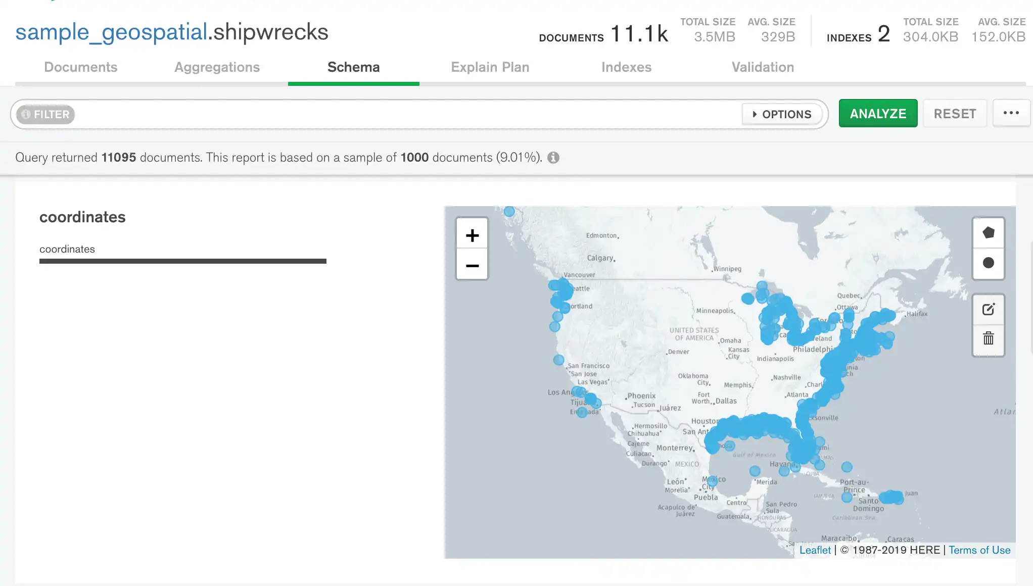Screen dimensions: 1033x586
Task: Open the OPTIONS expander panel
Action: [x=780, y=114]
